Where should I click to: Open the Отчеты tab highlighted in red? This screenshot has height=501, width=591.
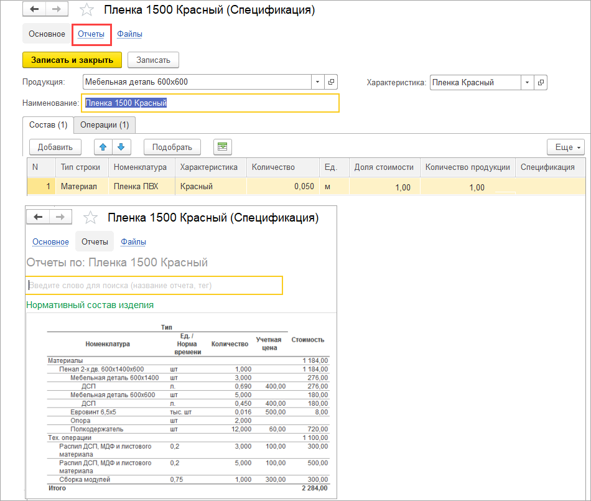point(91,34)
